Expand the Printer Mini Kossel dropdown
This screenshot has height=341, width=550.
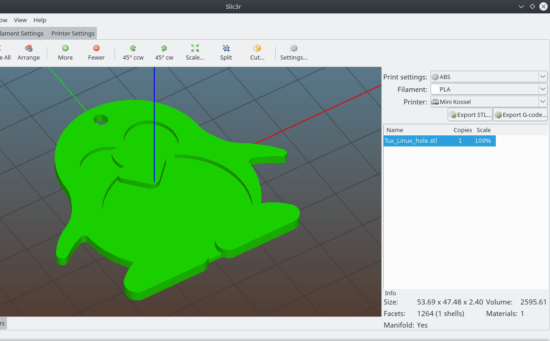tap(543, 102)
